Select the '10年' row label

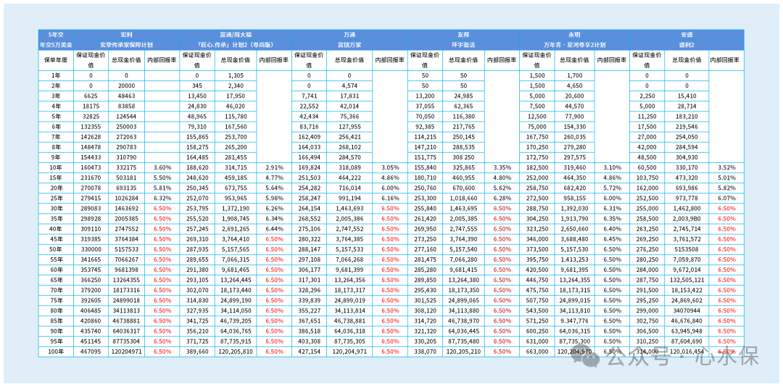click(56, 167)
